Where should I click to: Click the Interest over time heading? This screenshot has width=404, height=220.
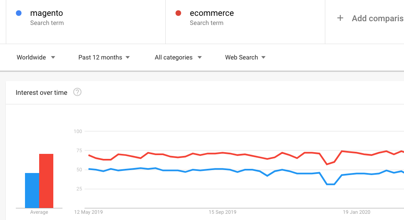pyautogui.click(x=41, y=93)
